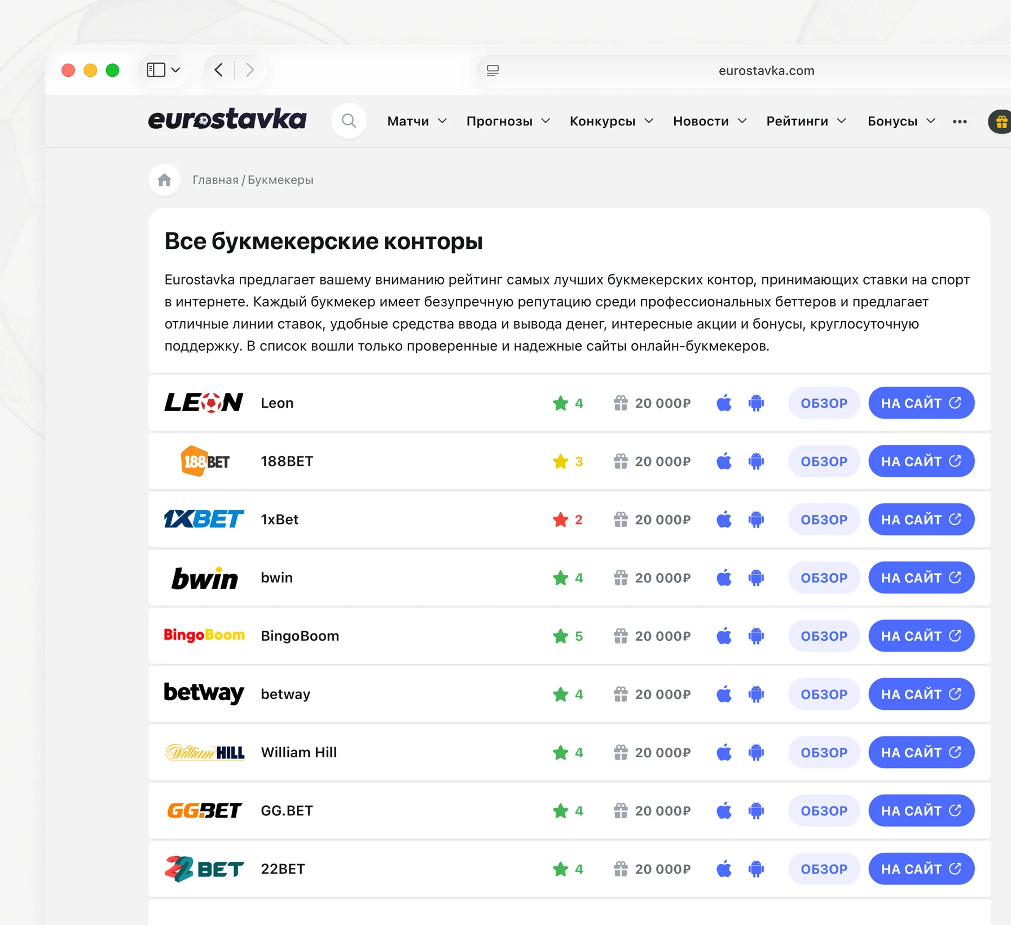Image resolution: width=1011 pixels, height=925 pixels.
Task: Open 22BET Android app icon
Action: (x=756, y=869)
